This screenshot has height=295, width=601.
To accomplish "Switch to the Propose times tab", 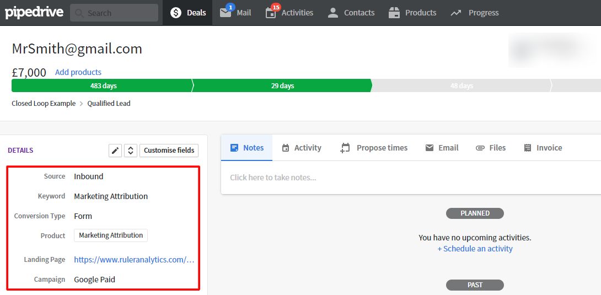I will click(x=374, y=148).
